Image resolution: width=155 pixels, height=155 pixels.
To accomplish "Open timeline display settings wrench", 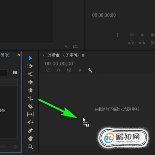I will click(x=90, y=71).
